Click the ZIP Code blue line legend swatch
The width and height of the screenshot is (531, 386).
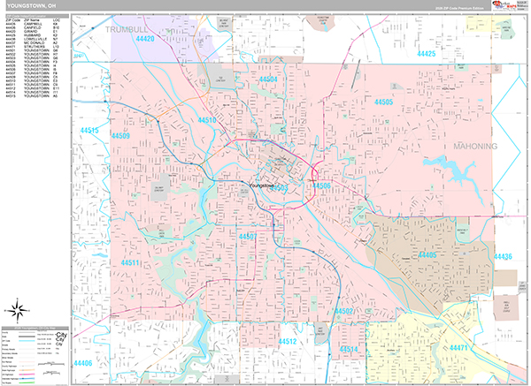coord(27,341)
